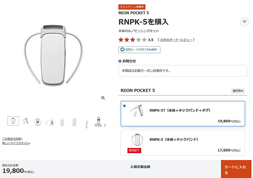This screenshot has height=178, width=253.
Task: Select the smartphone app screenshot thumbnail
Action: click(98, 121)
